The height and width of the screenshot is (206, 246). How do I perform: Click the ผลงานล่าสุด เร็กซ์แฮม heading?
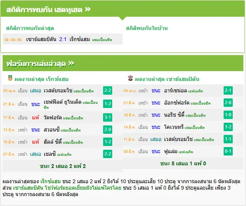tap(41, 79)
